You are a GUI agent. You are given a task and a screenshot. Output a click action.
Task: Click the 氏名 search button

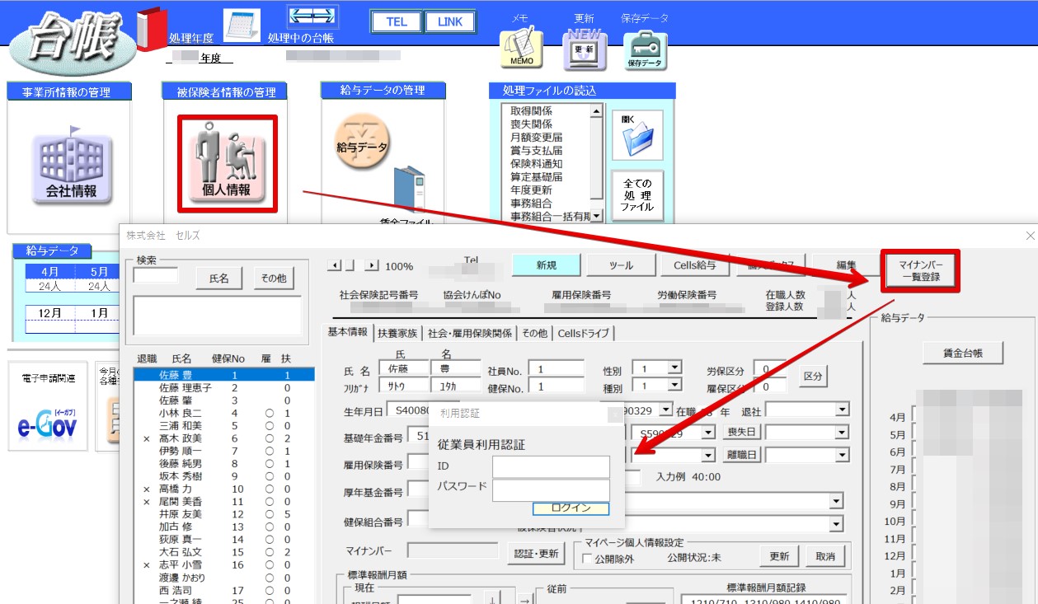coord(218,279)
